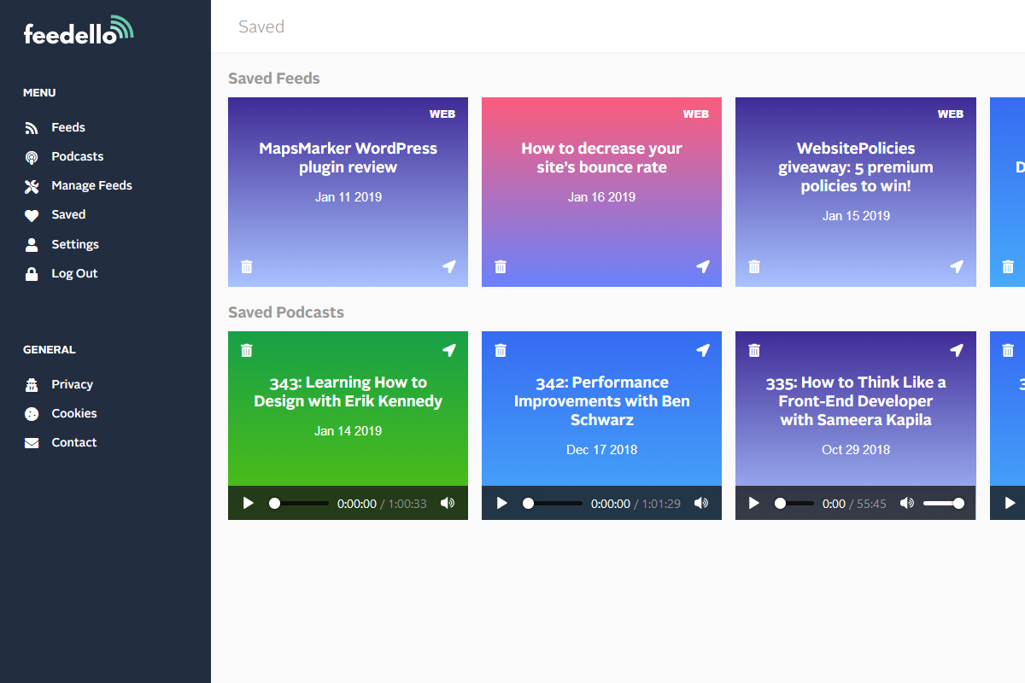Mute podcast 343 audio
The width and height of the screenshot is (1025, 683).
pyautogui.click(x=448, y=503)
